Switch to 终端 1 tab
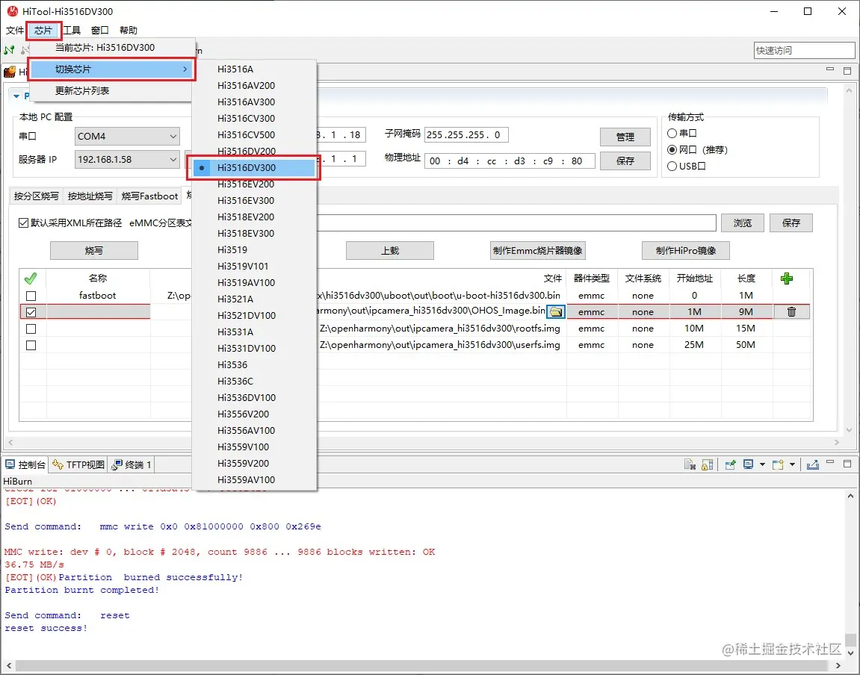This screenshot has height=675, width=860. tap(131, 464)
